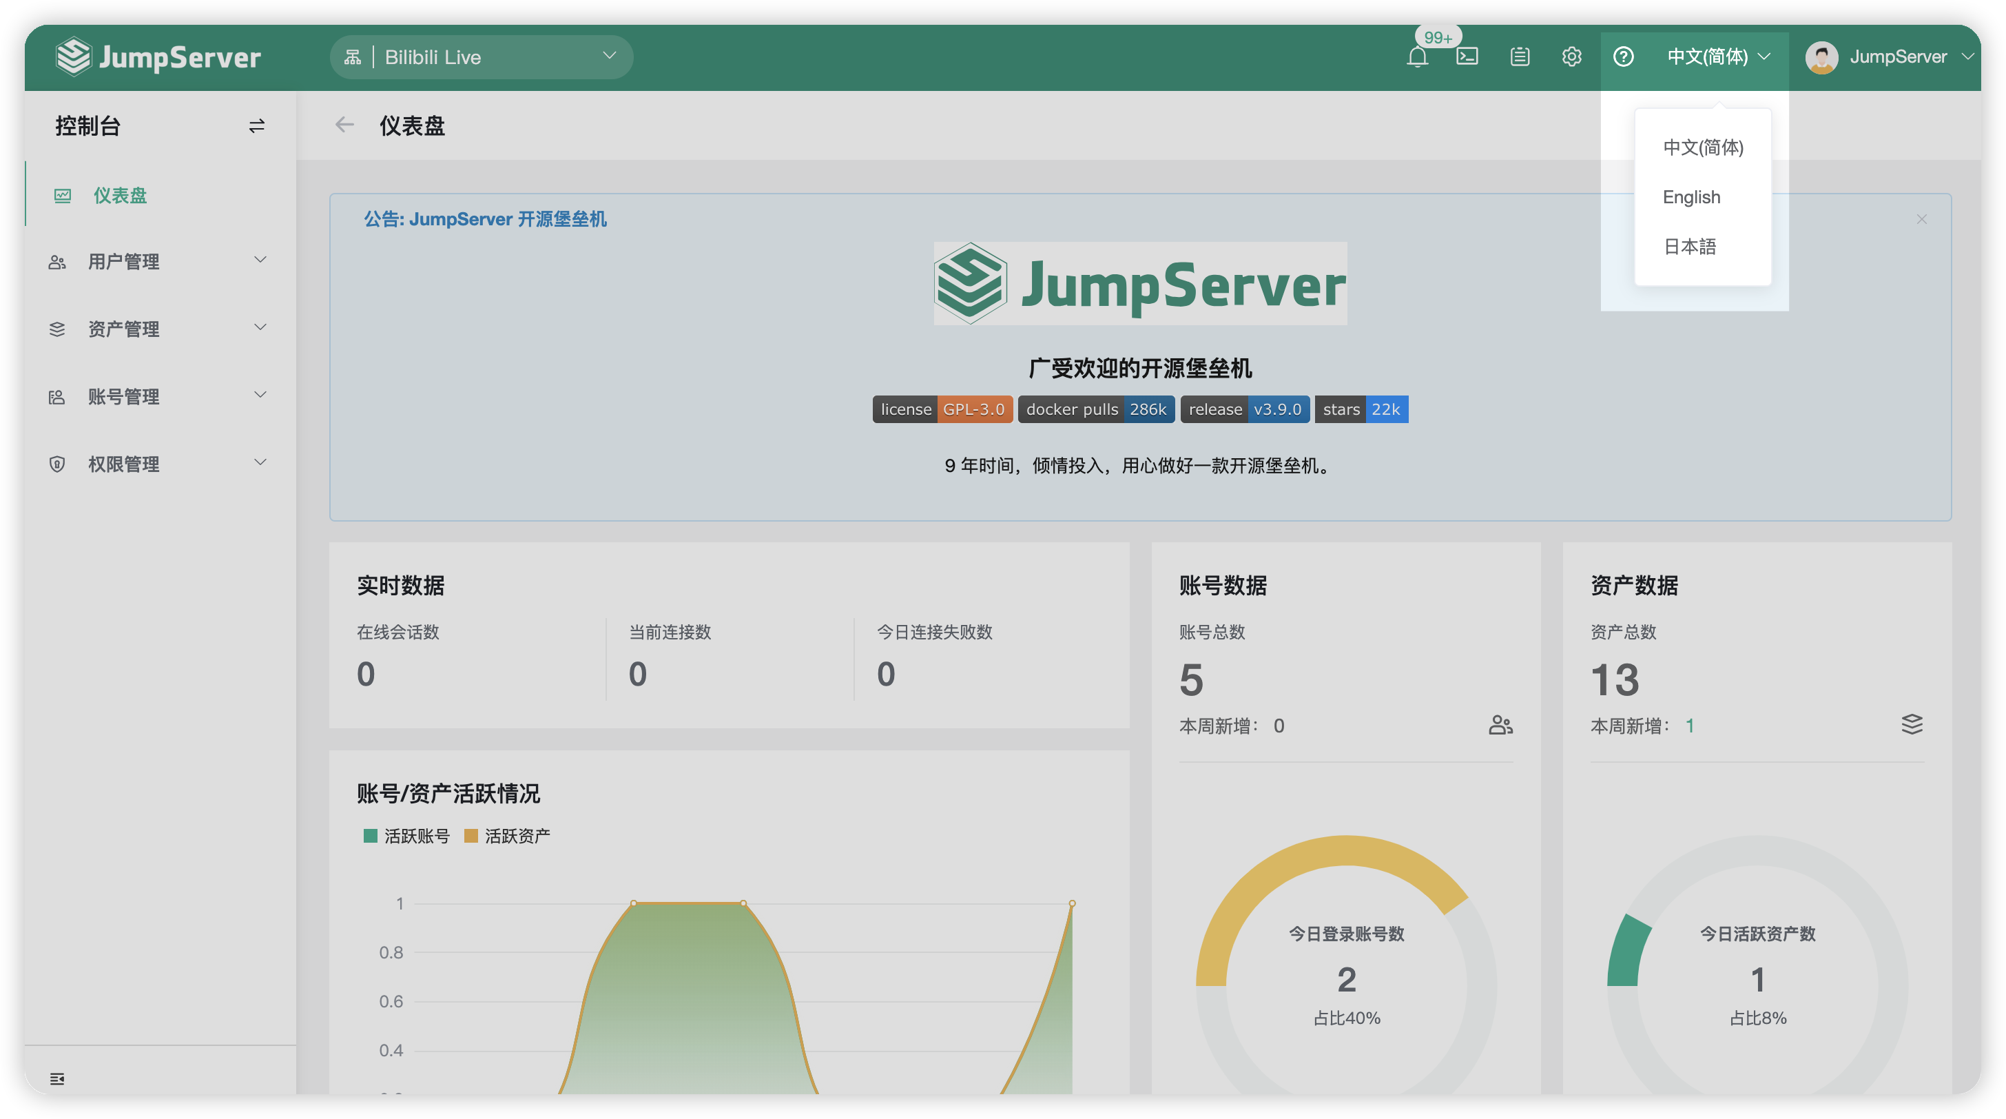
Task: Click the announcement title link
Action: tap(485, 219)
